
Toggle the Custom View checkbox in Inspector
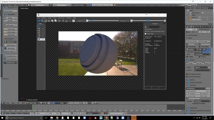[145, 34]
